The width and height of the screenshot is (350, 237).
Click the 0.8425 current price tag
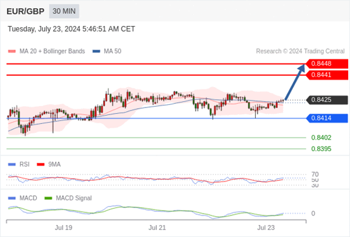[327, 100]
